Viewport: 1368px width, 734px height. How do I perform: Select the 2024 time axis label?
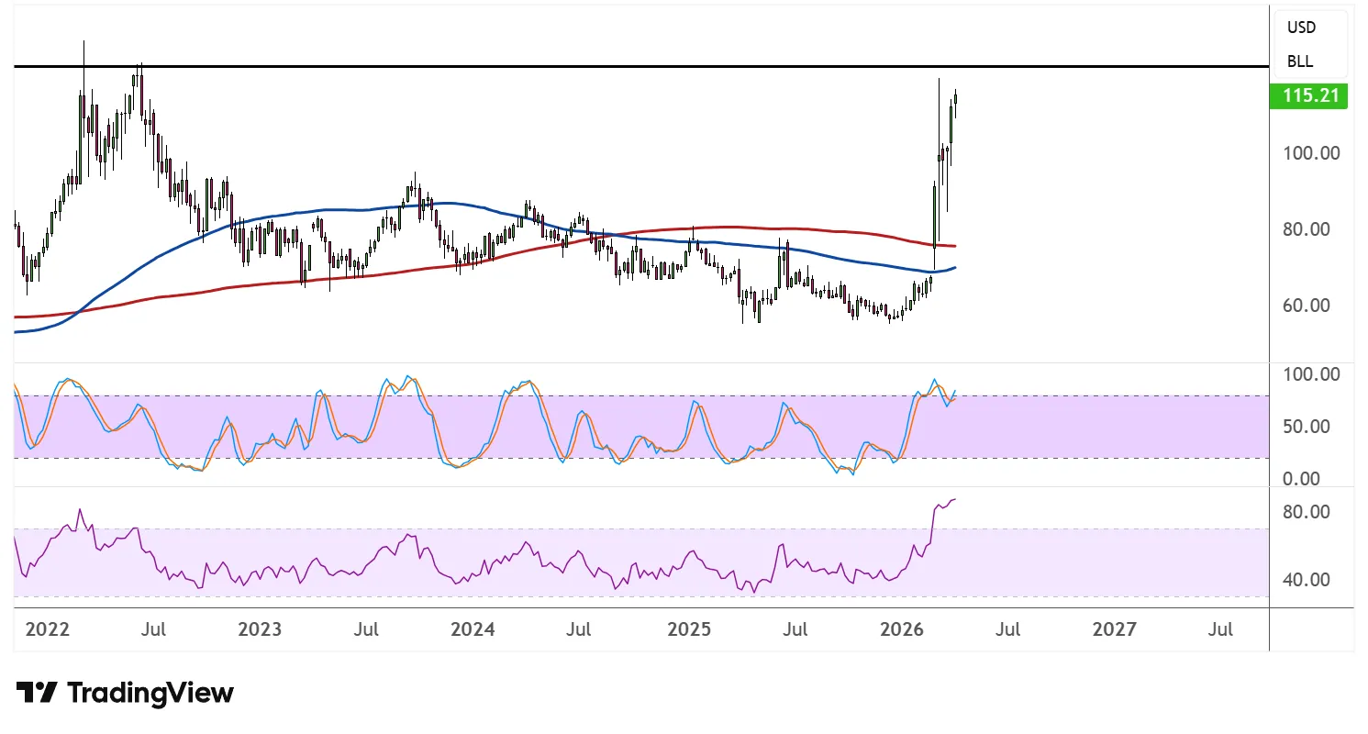point(473,629)
